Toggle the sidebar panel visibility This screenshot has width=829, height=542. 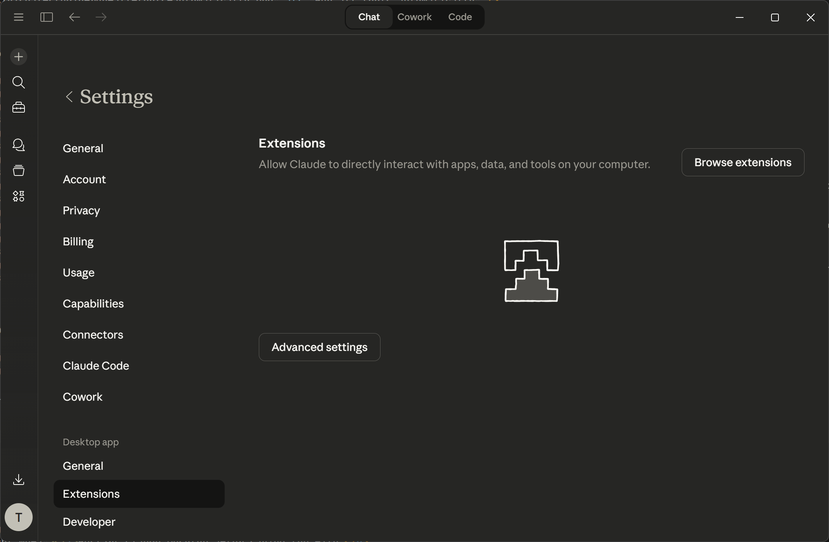46,17
